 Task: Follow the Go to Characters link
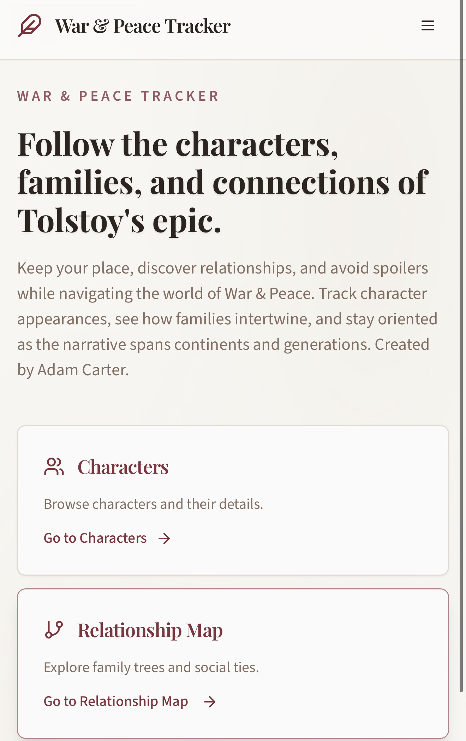coord(95,538)
